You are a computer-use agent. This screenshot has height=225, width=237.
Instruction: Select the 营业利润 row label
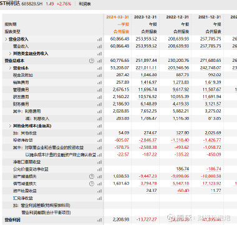[x=12, y=220]
